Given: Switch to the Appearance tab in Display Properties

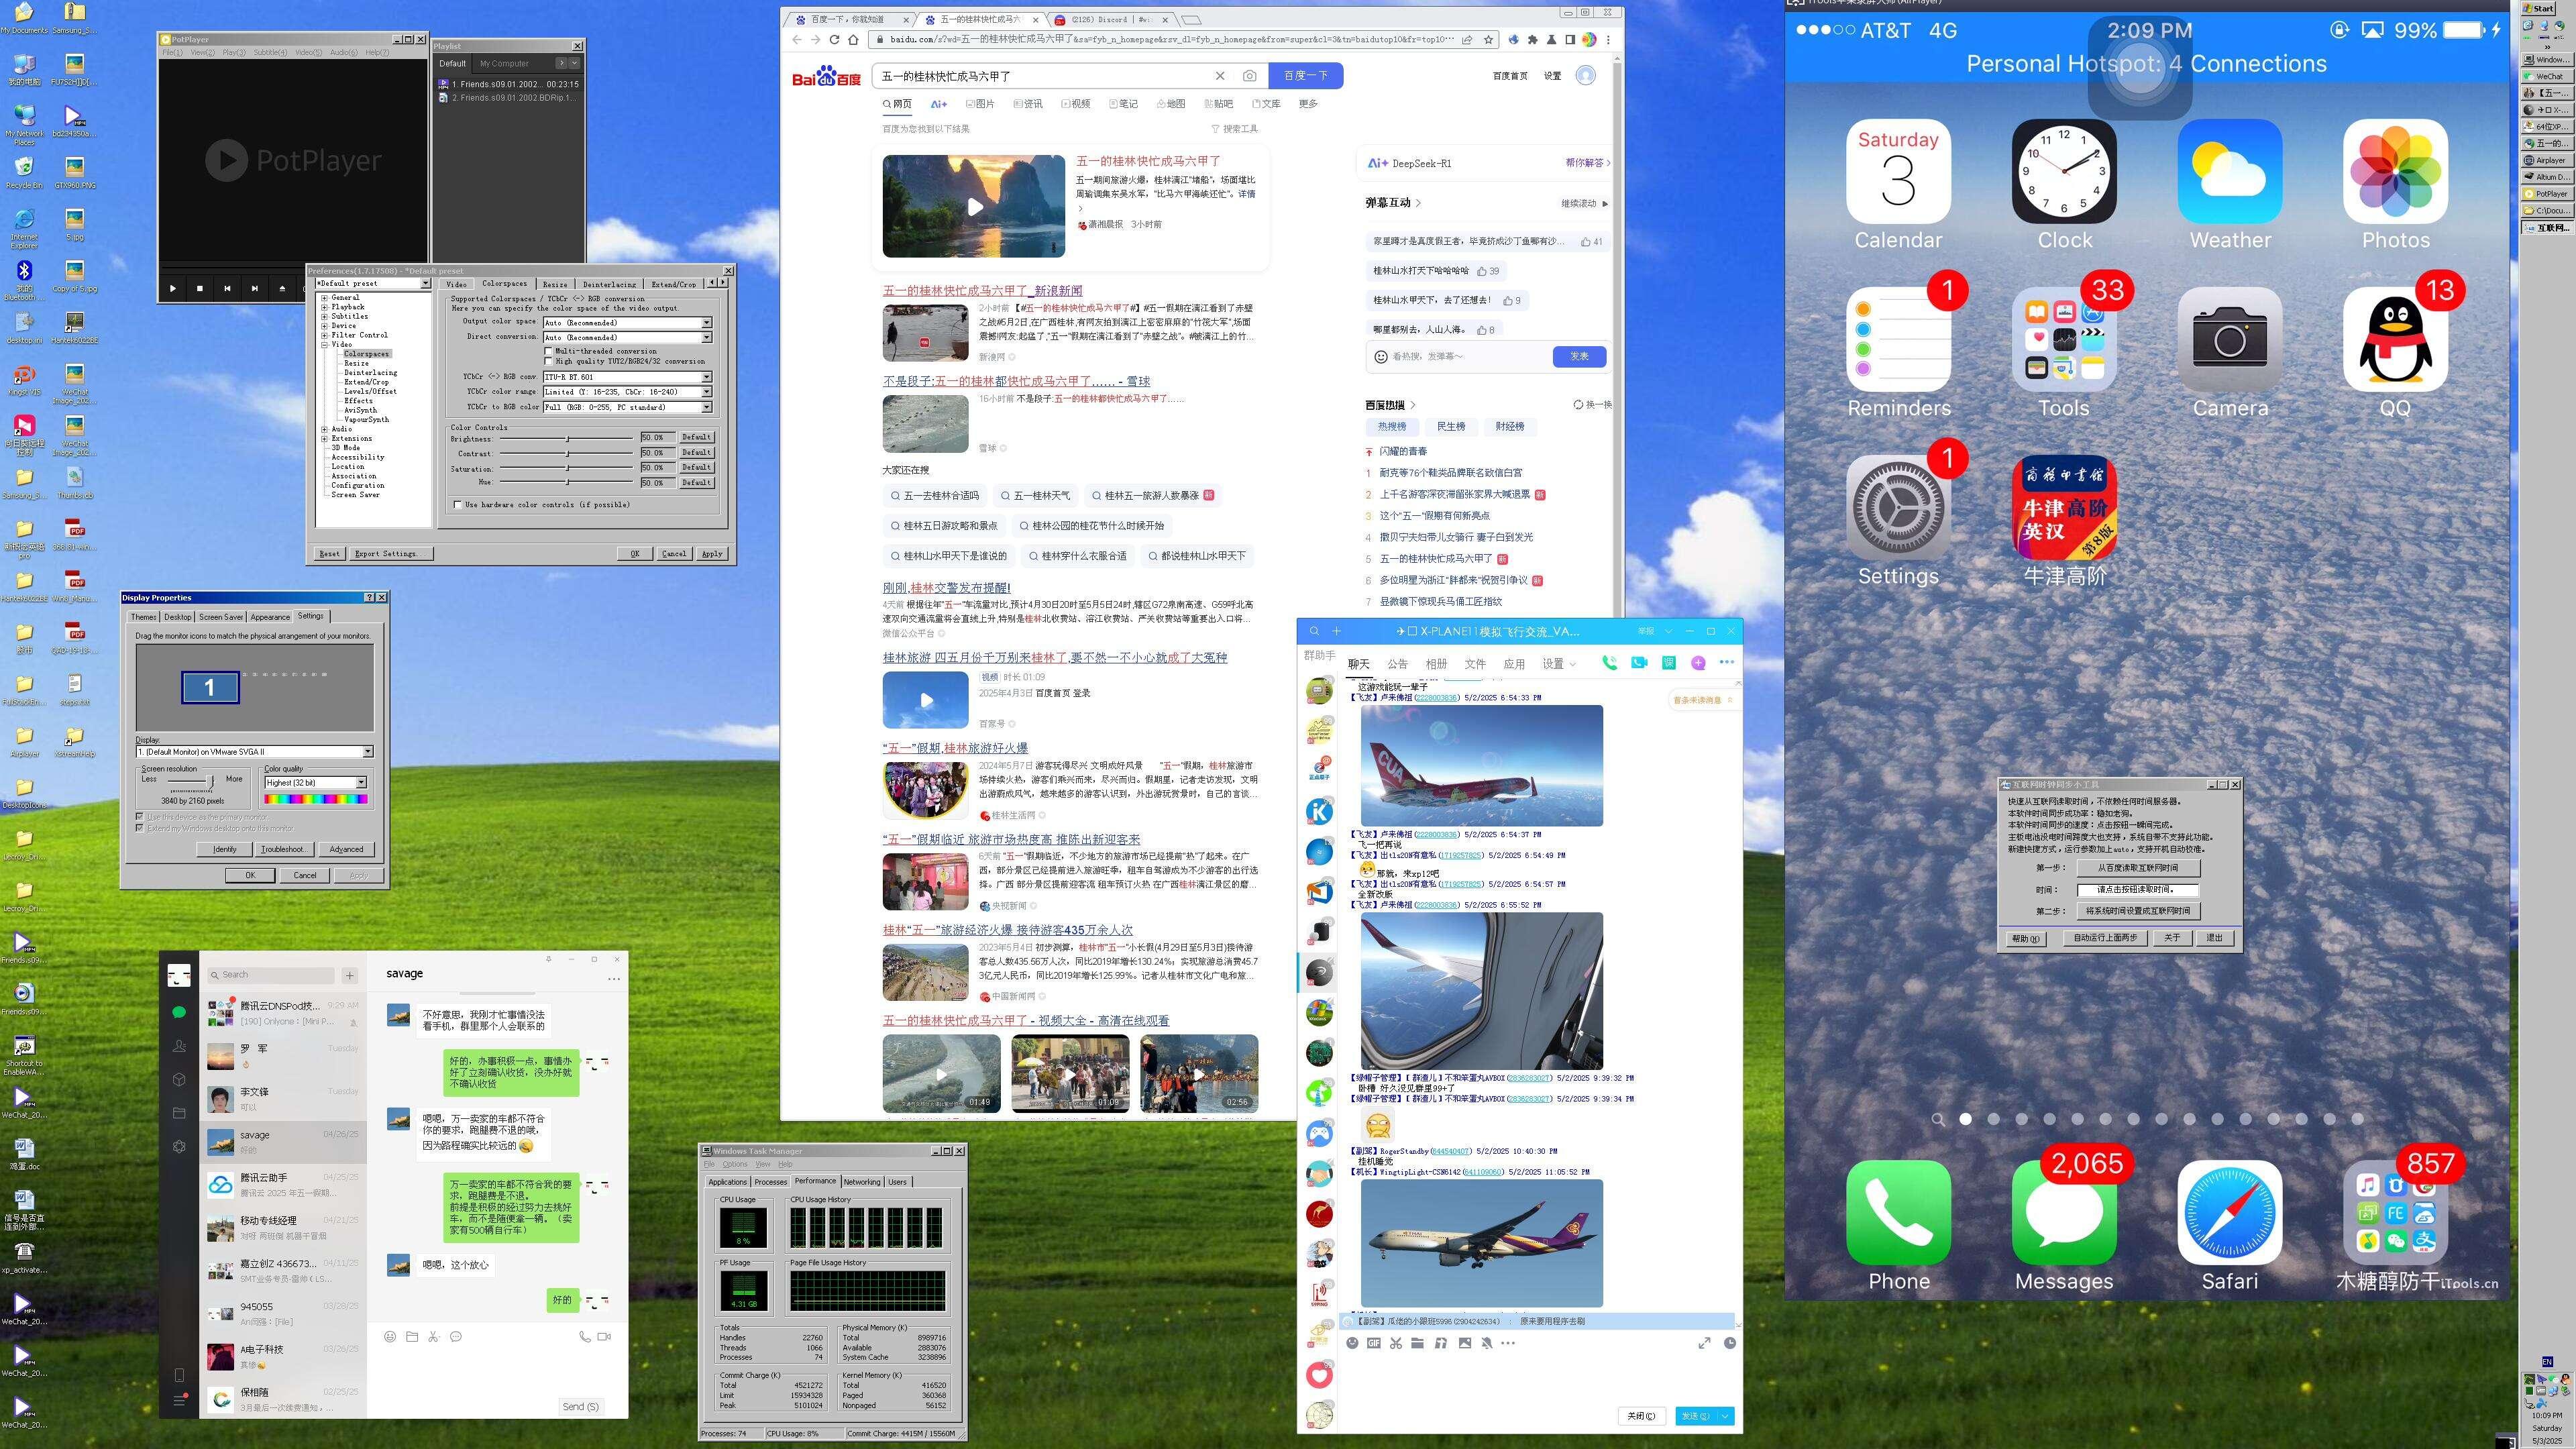Looking at the screenshot, I should tap(270, 617).
